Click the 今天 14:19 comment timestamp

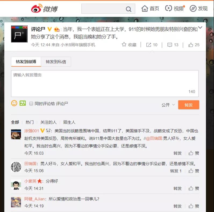(34, 206)
